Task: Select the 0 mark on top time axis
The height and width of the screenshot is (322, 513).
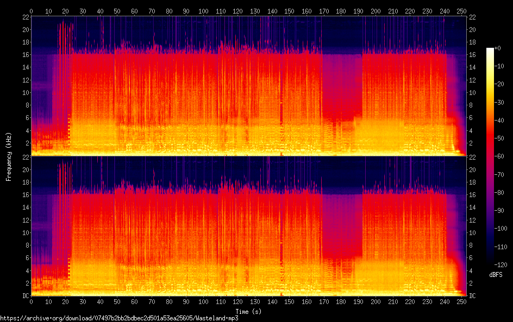Action: point(31,11)
